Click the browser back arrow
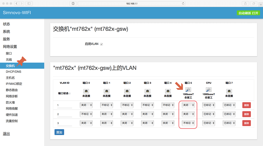 coord(17,3)
